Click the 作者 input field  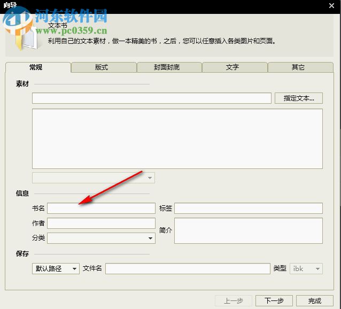102,223
